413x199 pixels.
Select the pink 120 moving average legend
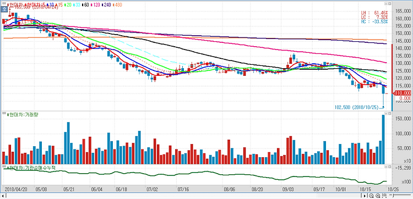point(95,5)
